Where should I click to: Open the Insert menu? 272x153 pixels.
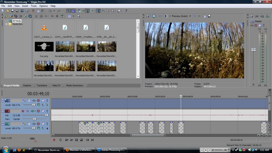(x=25, y=6)
